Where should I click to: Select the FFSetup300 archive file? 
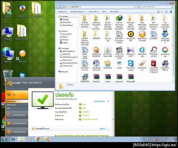click(x=131, y=78)
